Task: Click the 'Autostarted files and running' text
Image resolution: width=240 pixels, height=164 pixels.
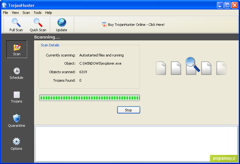Action: coord(101,55)
